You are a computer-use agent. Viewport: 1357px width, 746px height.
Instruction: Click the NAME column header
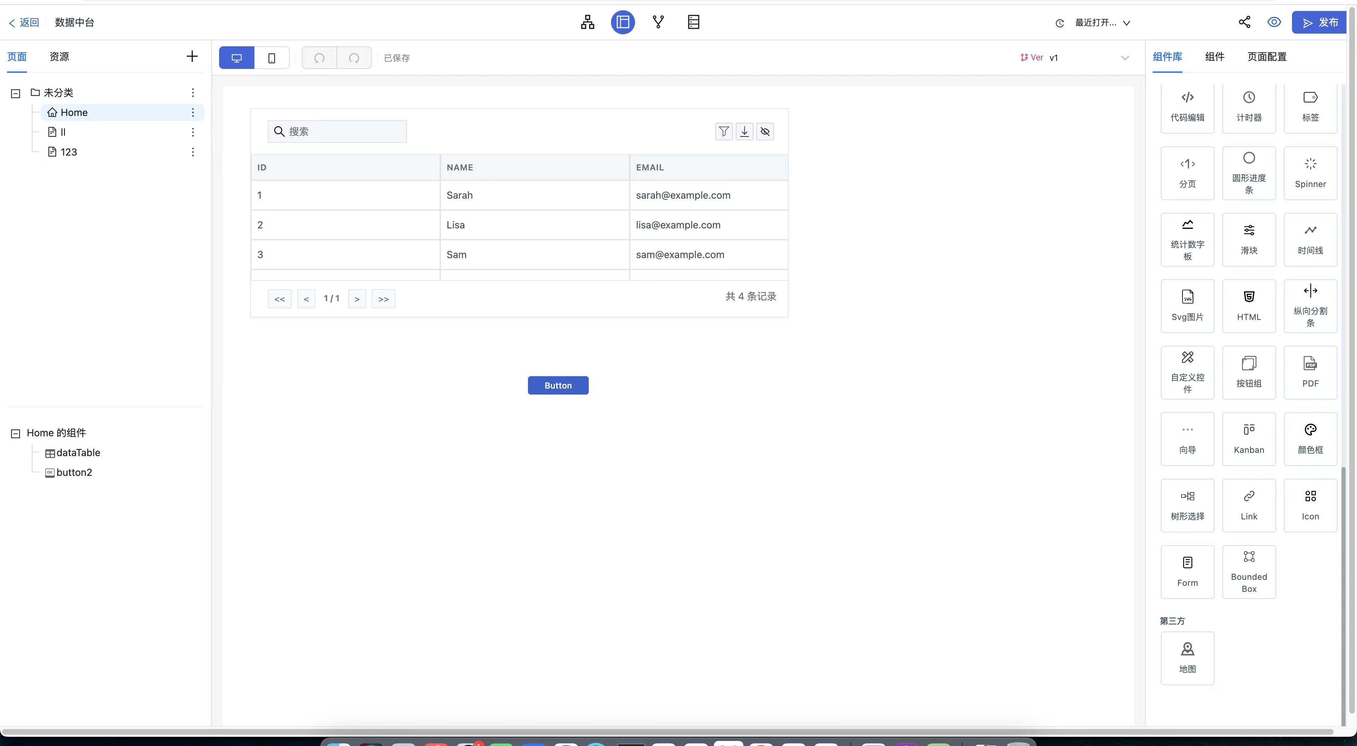535,167
